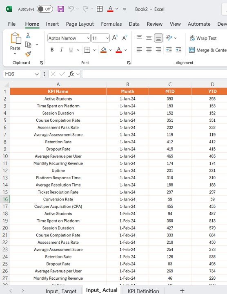Expand the underline style arrow
Screen dimensions: 227x294
pyautogui.click(x=78, y=50)
